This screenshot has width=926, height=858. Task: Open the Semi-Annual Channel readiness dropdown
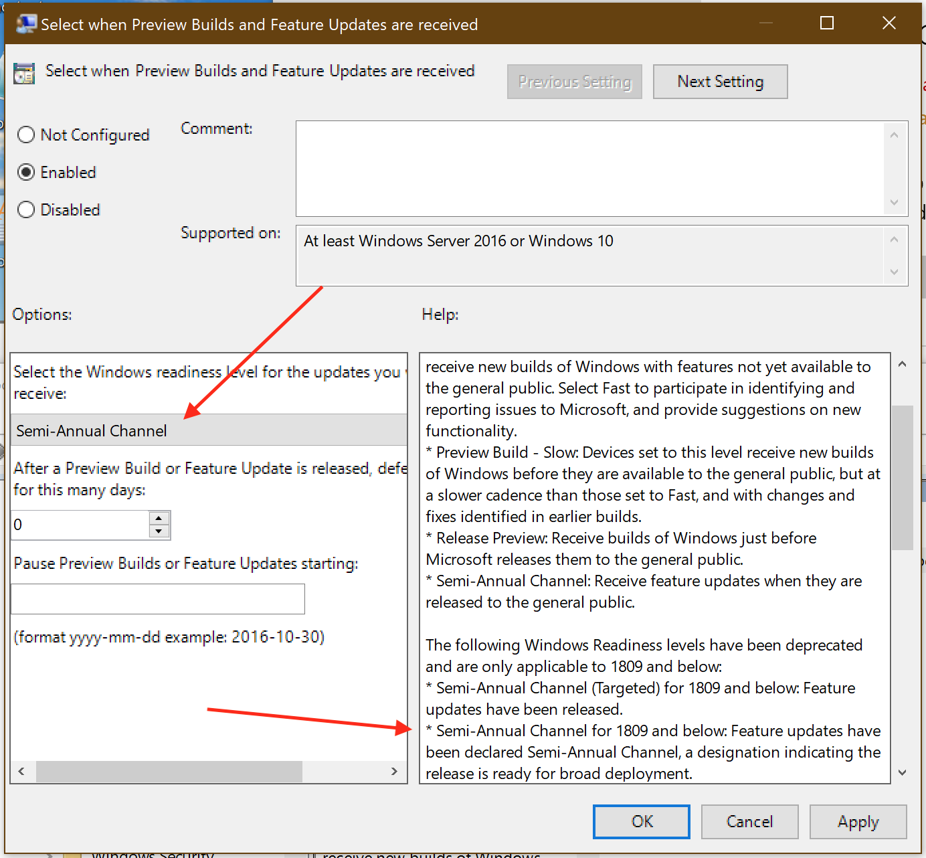coord(209,430)
